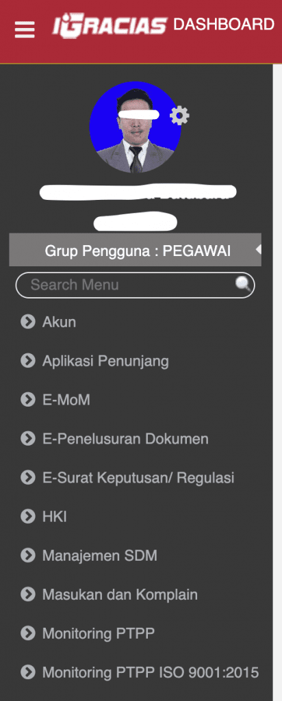Image resolution: width=282 pixels, height=701 pixels.
Task: Open Monitoring PTPP ISO 9001:2015 item
Action: click(150, 672)
